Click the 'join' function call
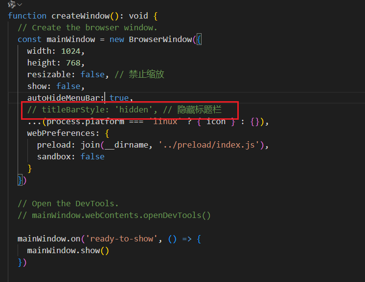365x282 pixels. pyautogui.click(x=91, y=145)
